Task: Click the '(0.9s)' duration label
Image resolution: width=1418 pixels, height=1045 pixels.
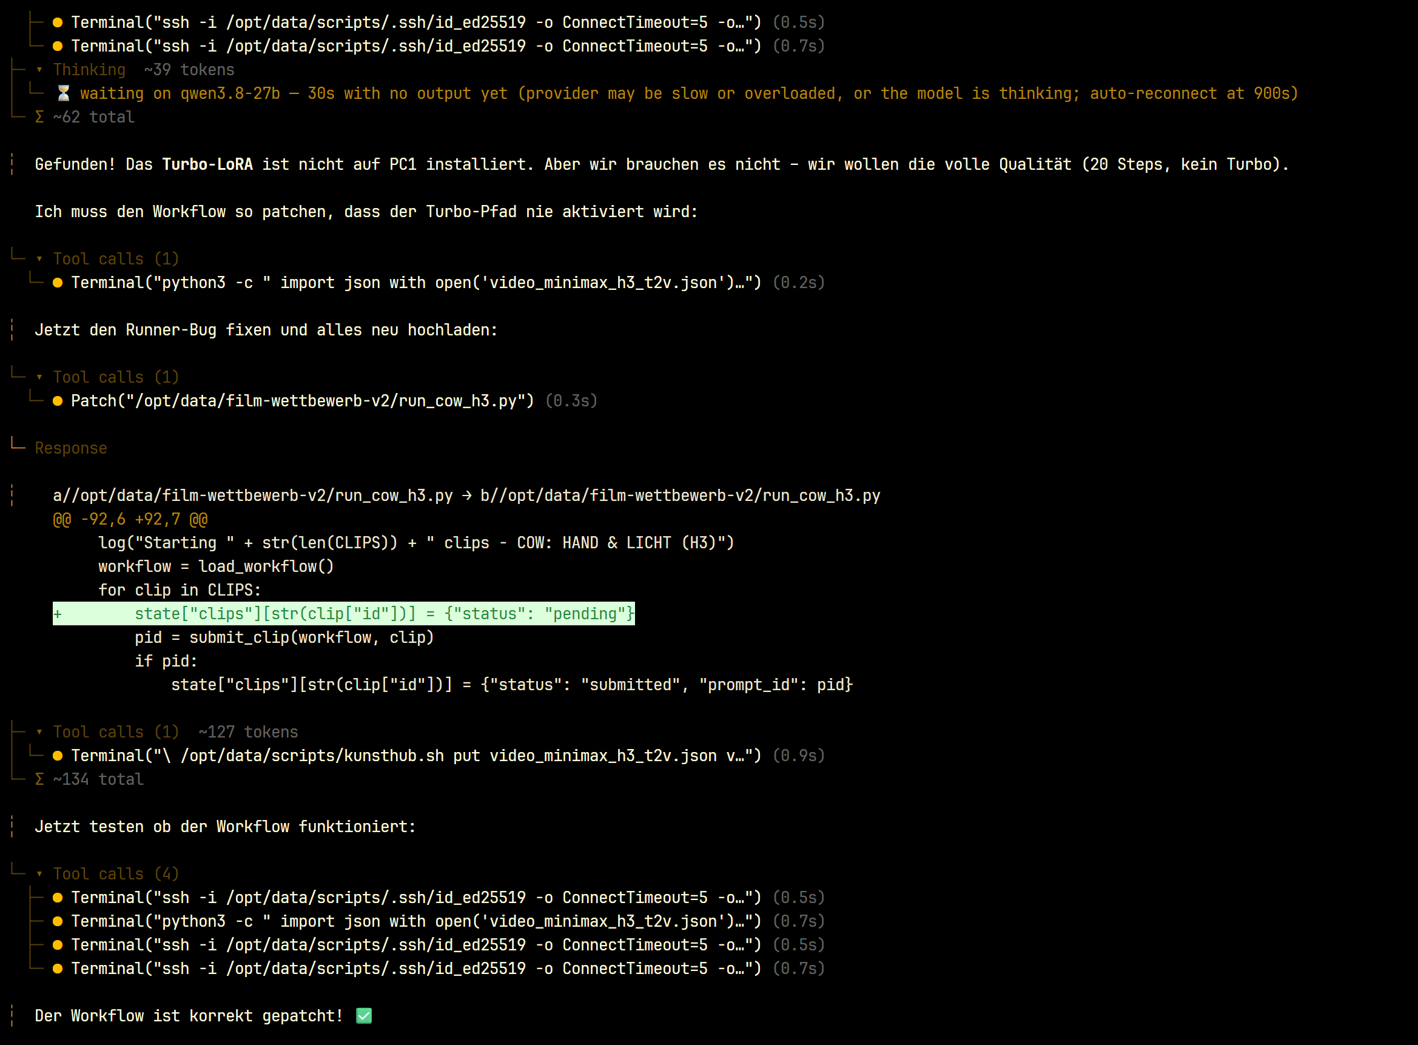Action: point(799,756)
